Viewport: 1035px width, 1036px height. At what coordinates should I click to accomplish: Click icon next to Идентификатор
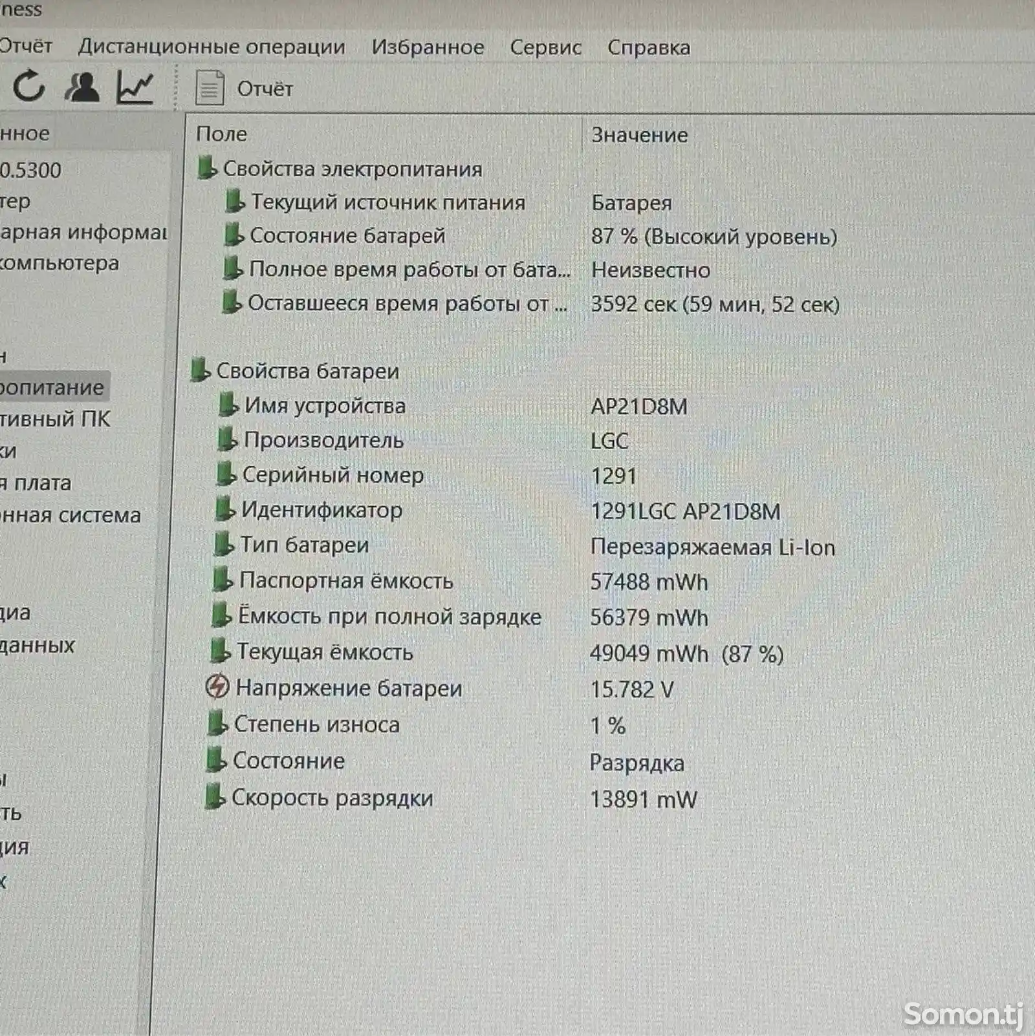[224, 509]
